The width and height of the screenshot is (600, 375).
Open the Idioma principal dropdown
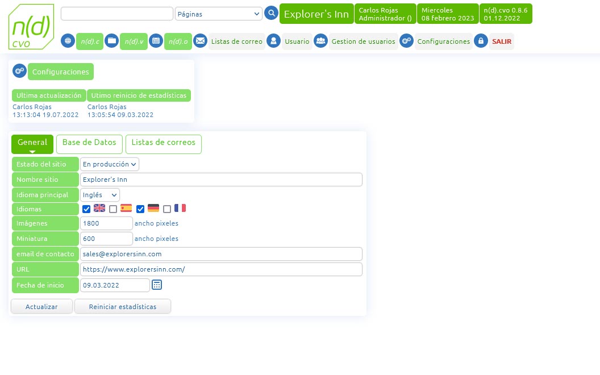pyautogui.click(x=100, y=195)
